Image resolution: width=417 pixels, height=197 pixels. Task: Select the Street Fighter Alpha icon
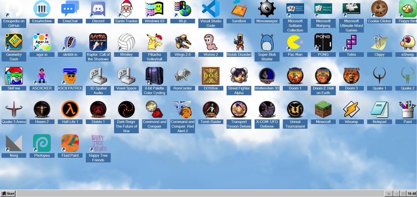[x=239, y=76]
